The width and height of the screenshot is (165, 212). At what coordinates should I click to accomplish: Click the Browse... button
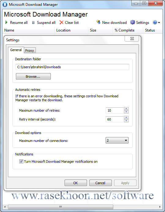[33, 76]
